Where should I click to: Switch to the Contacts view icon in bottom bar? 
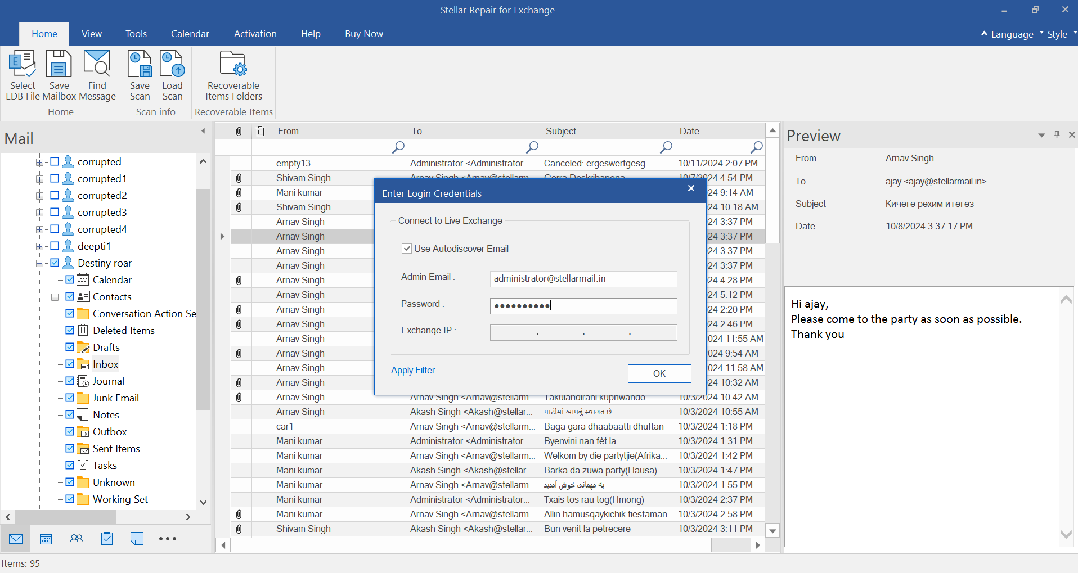click(77, 539)
